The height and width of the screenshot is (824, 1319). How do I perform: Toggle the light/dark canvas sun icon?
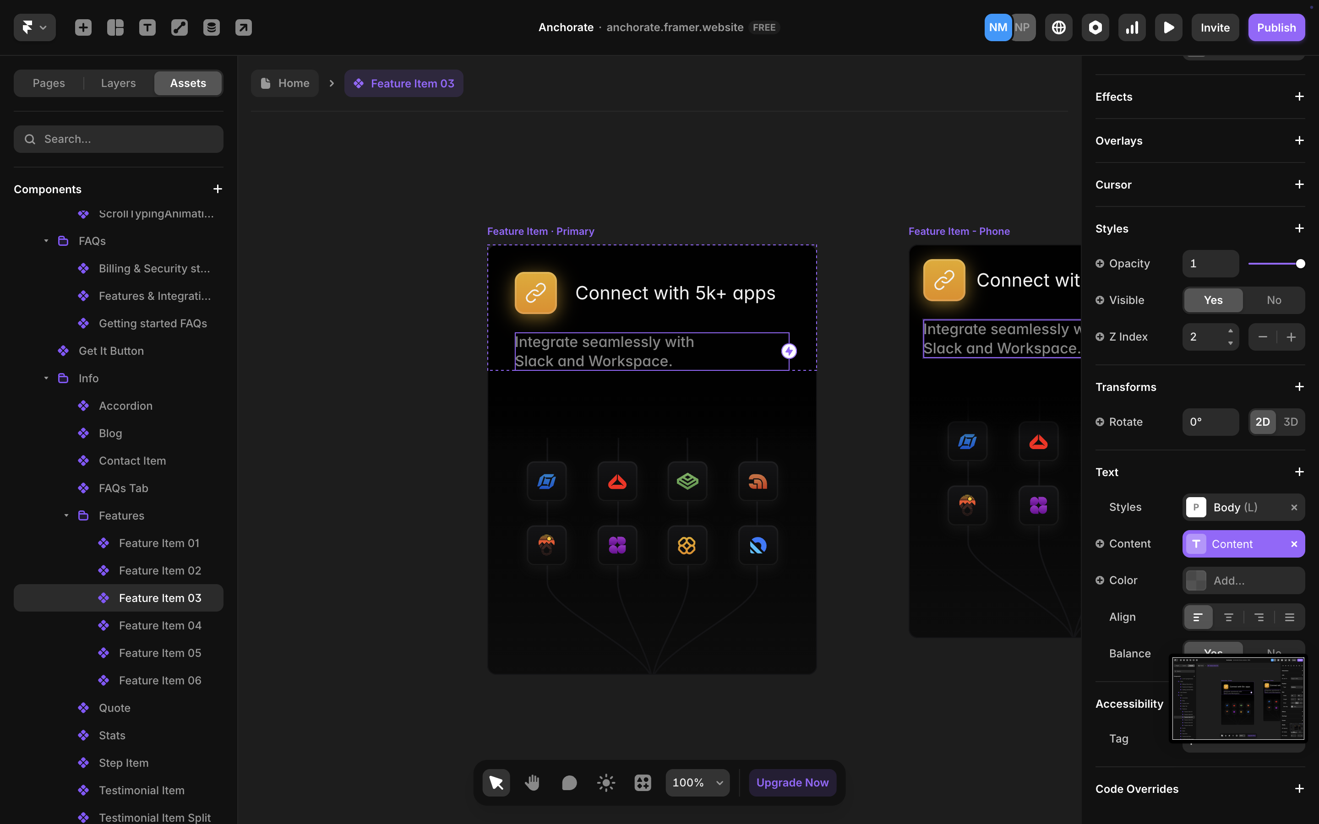click(606, 783)
